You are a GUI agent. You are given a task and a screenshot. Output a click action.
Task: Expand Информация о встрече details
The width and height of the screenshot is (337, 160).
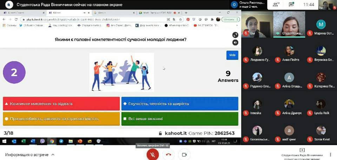[30, 155]
